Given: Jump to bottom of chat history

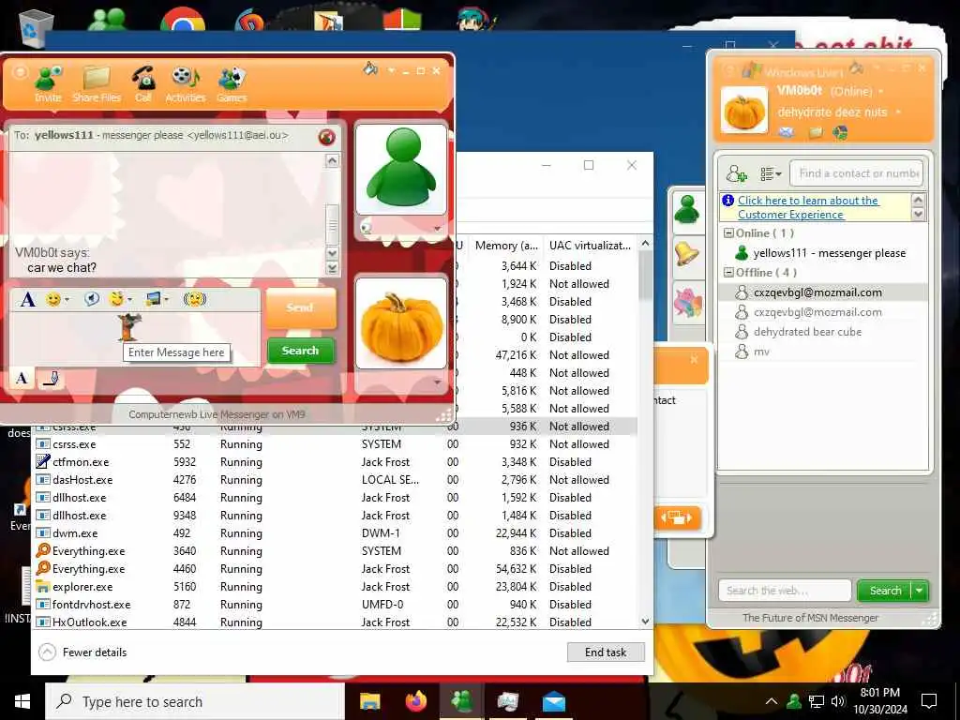Looking at the screenshot, I should pyautogui.click(x=332, y=269).
